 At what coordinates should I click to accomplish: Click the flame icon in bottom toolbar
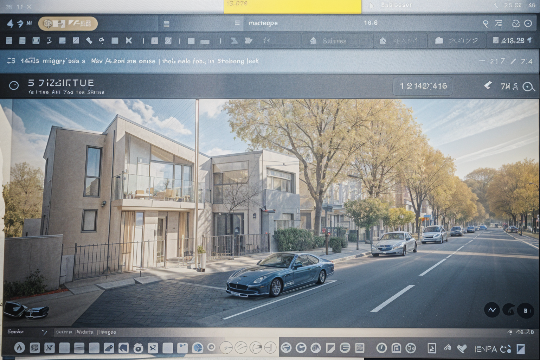click(20, 348)
